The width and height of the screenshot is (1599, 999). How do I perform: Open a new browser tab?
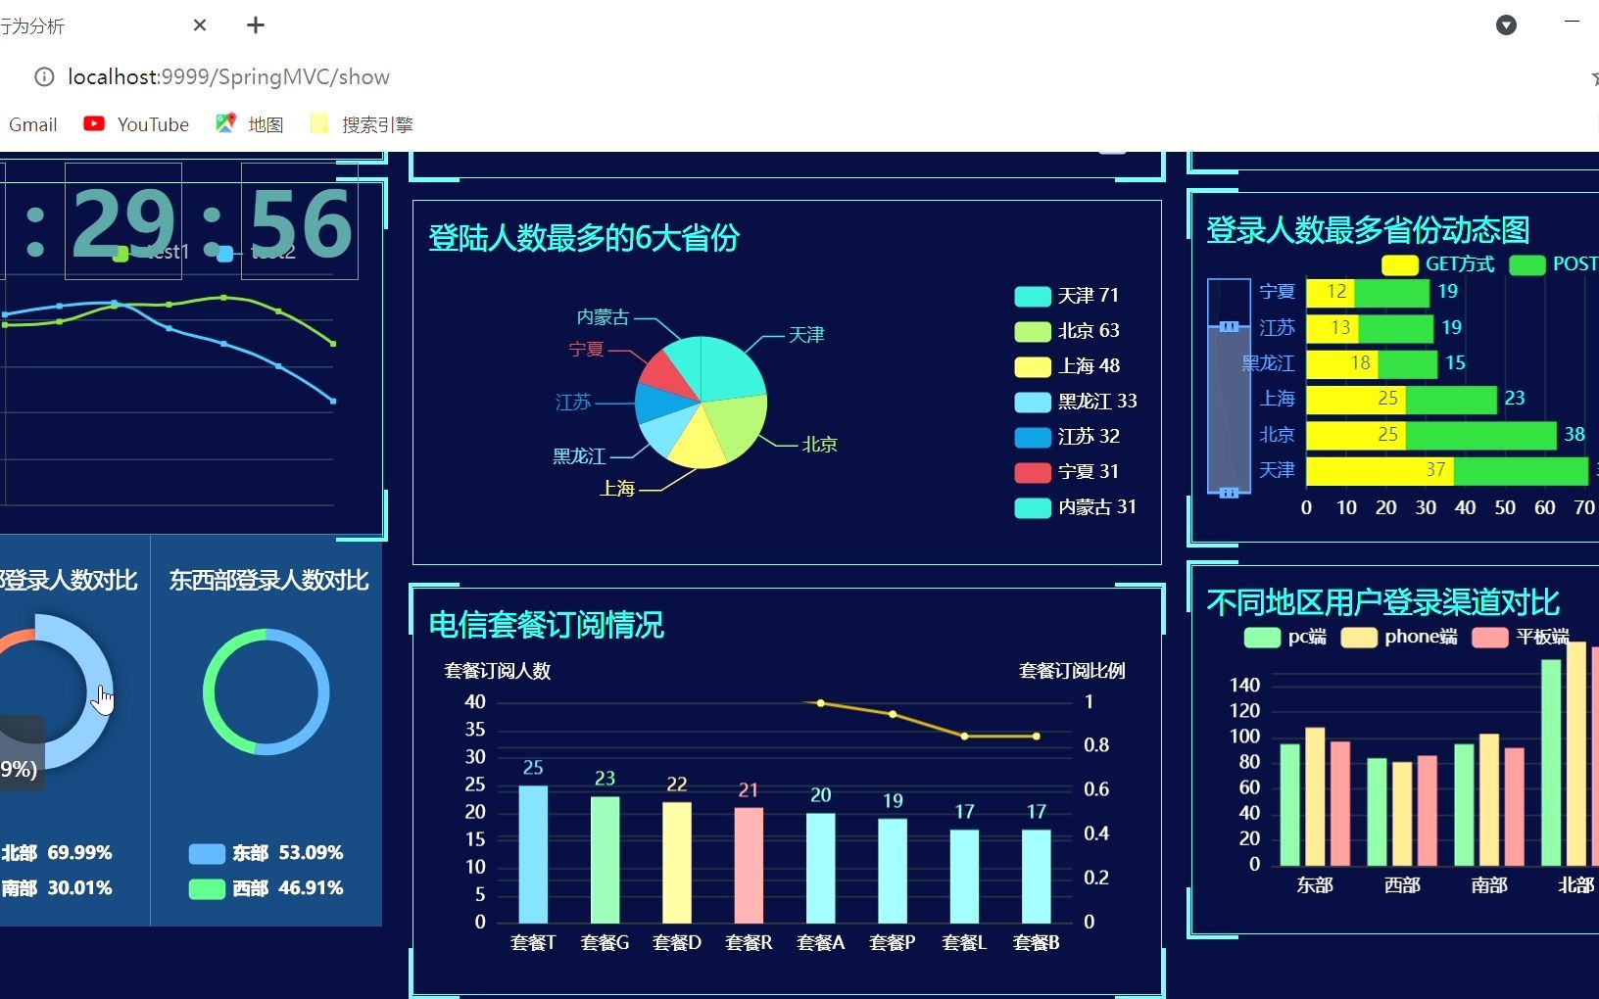[256, 24]
